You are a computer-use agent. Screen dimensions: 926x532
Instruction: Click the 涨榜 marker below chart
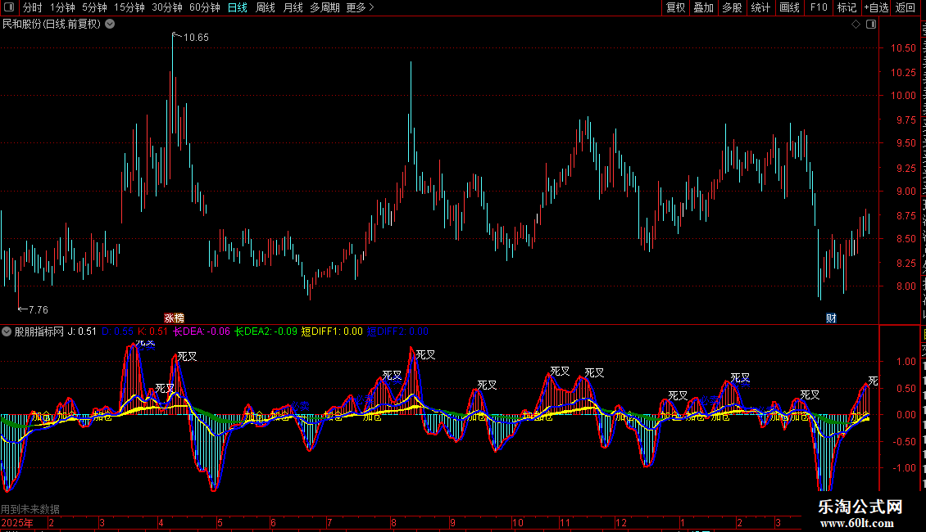point(175,318)
